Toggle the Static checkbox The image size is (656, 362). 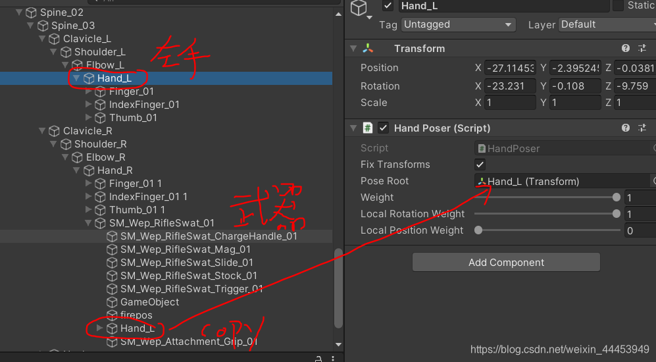[618, 5]
